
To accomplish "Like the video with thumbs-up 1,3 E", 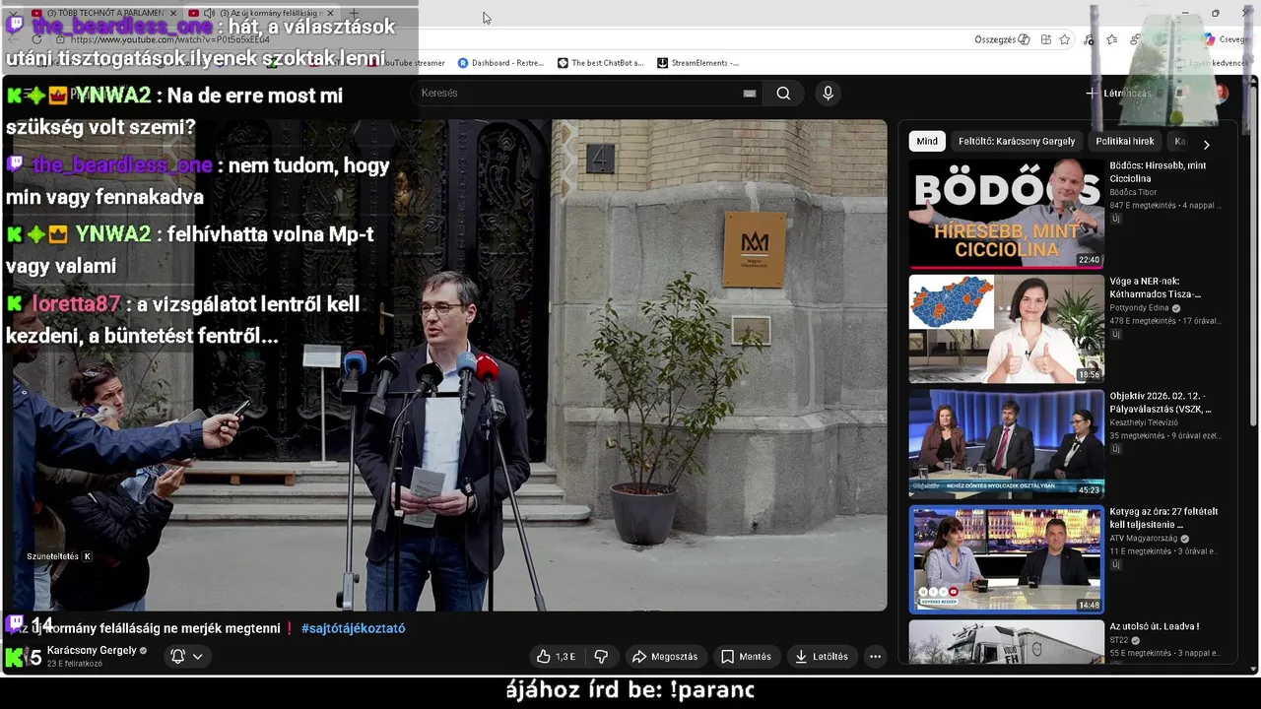I will point(557,657).
